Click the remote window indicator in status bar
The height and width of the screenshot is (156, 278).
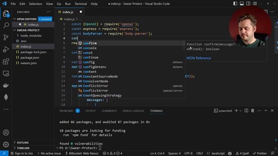coord(4,153)
